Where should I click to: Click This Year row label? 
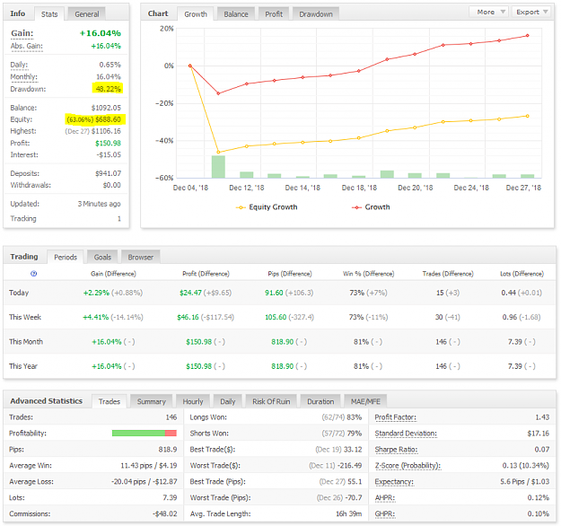click(23, 366)
